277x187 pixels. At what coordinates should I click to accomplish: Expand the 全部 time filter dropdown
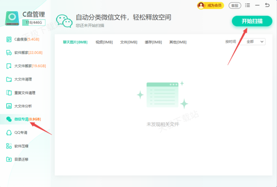click(255, 42)
